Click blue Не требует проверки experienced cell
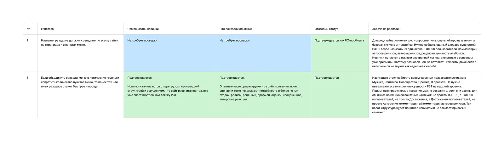Screen dimensions: 504x141 [263, 53]
